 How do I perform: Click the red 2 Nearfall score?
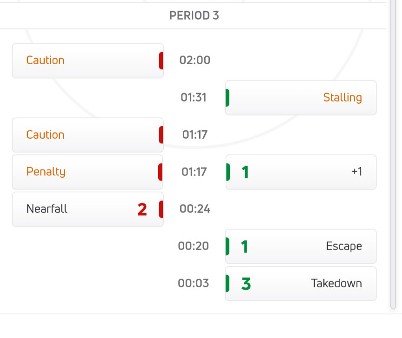click(x=142, y=210)
